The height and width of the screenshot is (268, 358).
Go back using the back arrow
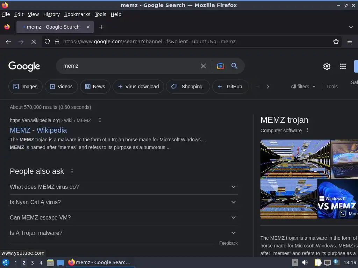point(8,42)
